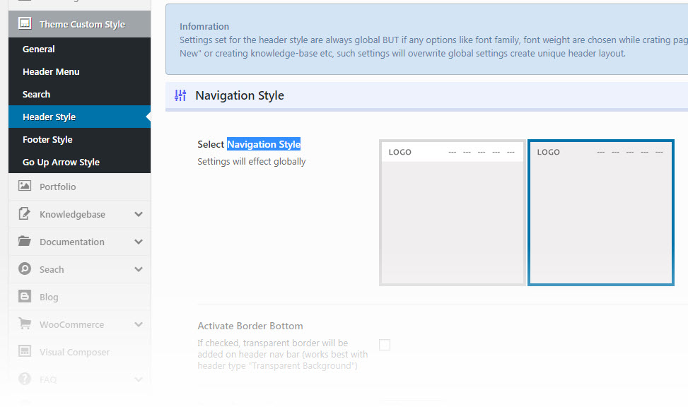Open the Header Menu submenu item
Screen dimensions: 688x407
click(51, 71)
